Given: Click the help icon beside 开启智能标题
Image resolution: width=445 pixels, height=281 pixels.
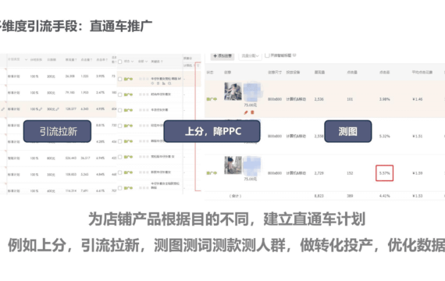Looking at the screenshot, I should pyautogui.click(x=294, y=55).
